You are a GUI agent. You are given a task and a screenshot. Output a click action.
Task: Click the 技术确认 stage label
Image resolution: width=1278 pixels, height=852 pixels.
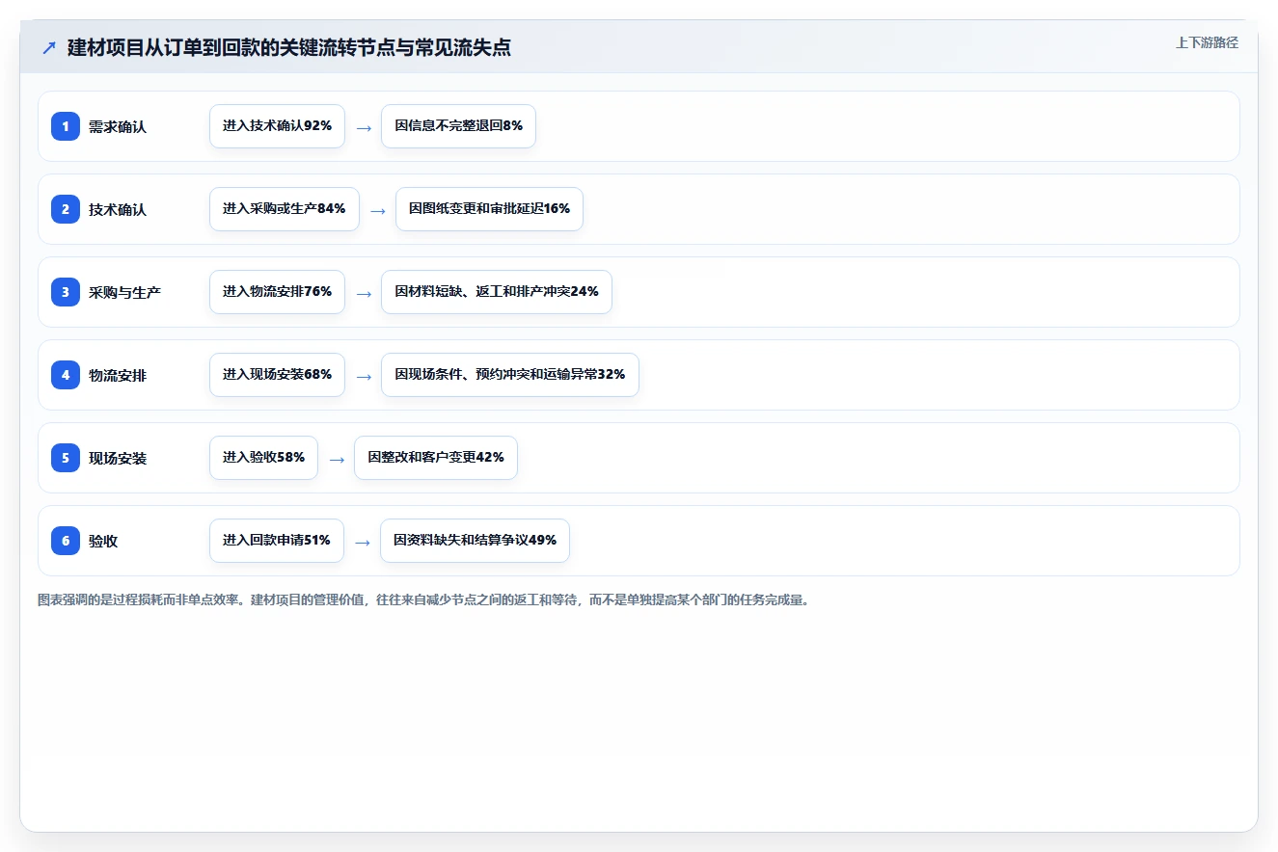click(118, 209)
